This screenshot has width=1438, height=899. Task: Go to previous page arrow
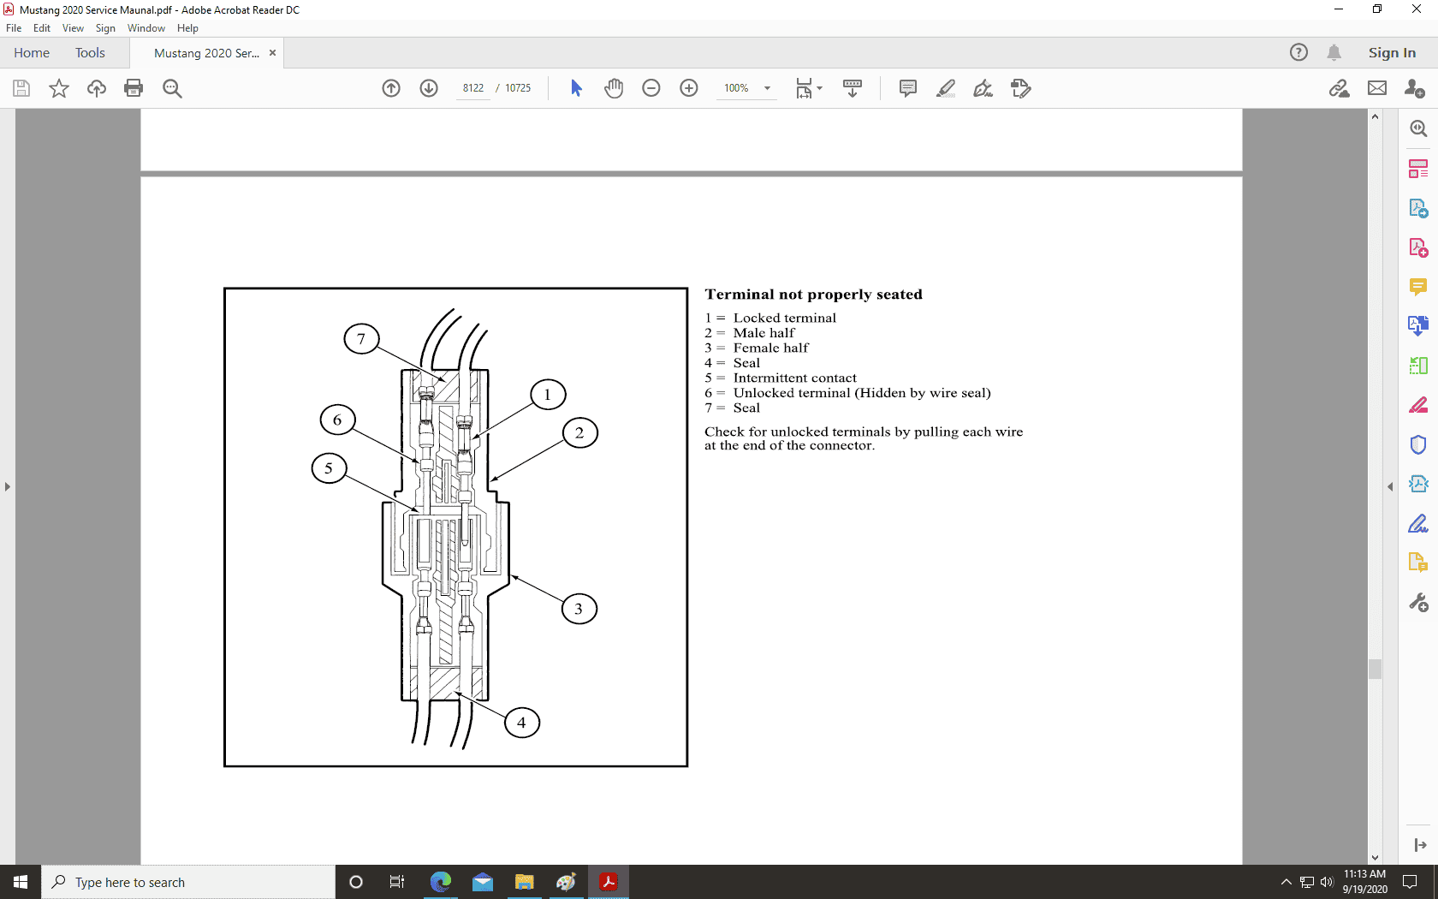click(391, 88)
